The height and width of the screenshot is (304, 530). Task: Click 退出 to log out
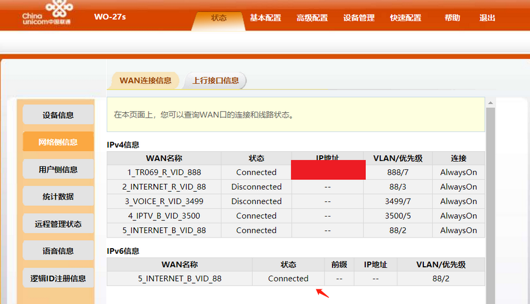click(x=487, y=18)
